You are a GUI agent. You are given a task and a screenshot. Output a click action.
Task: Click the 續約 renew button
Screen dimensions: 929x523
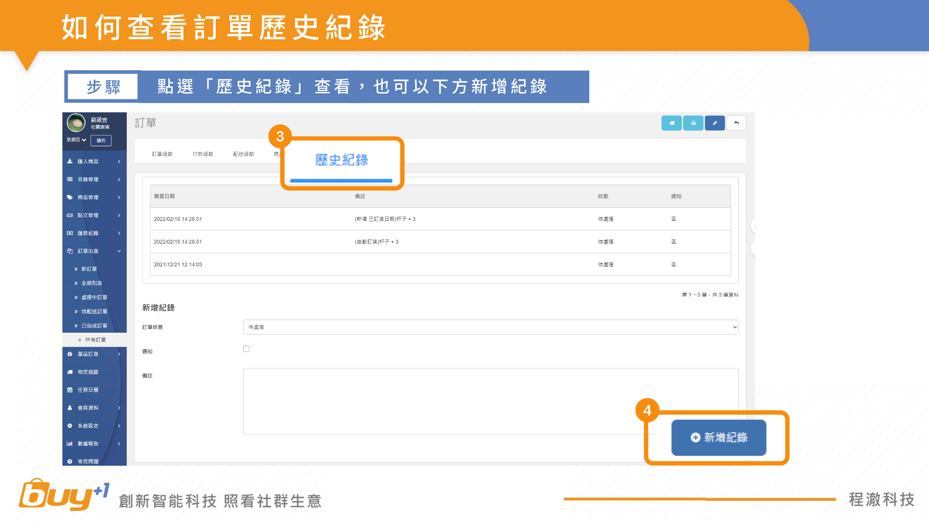tap(101, 140)
